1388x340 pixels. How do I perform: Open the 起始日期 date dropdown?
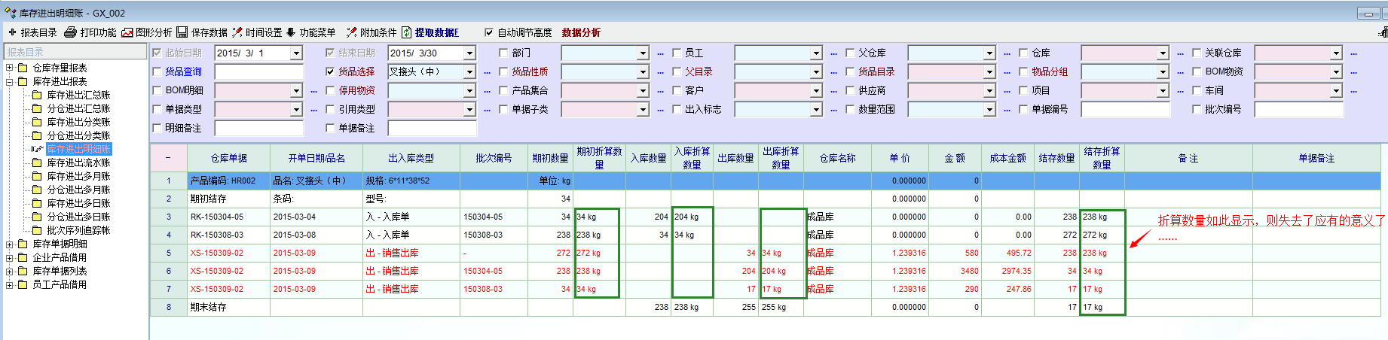(296, 53)
